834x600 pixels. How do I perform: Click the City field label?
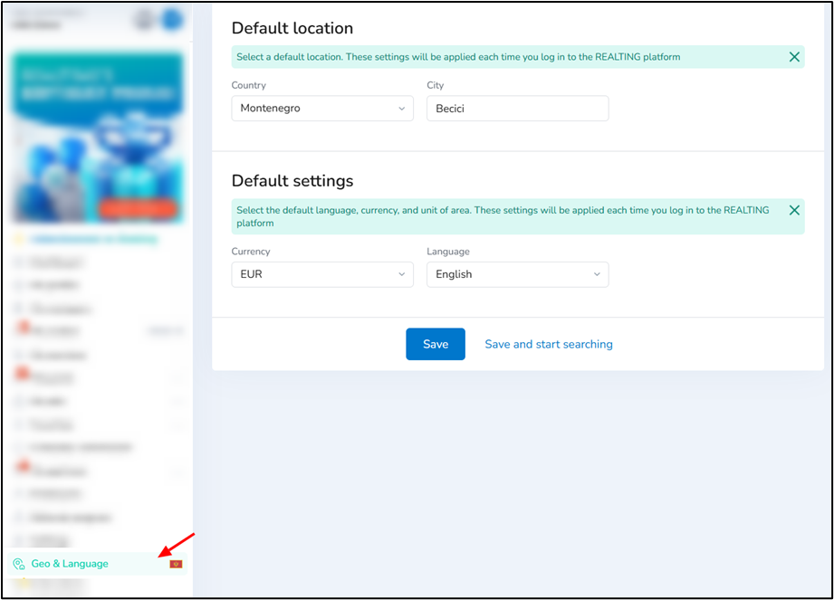point(435,85)
